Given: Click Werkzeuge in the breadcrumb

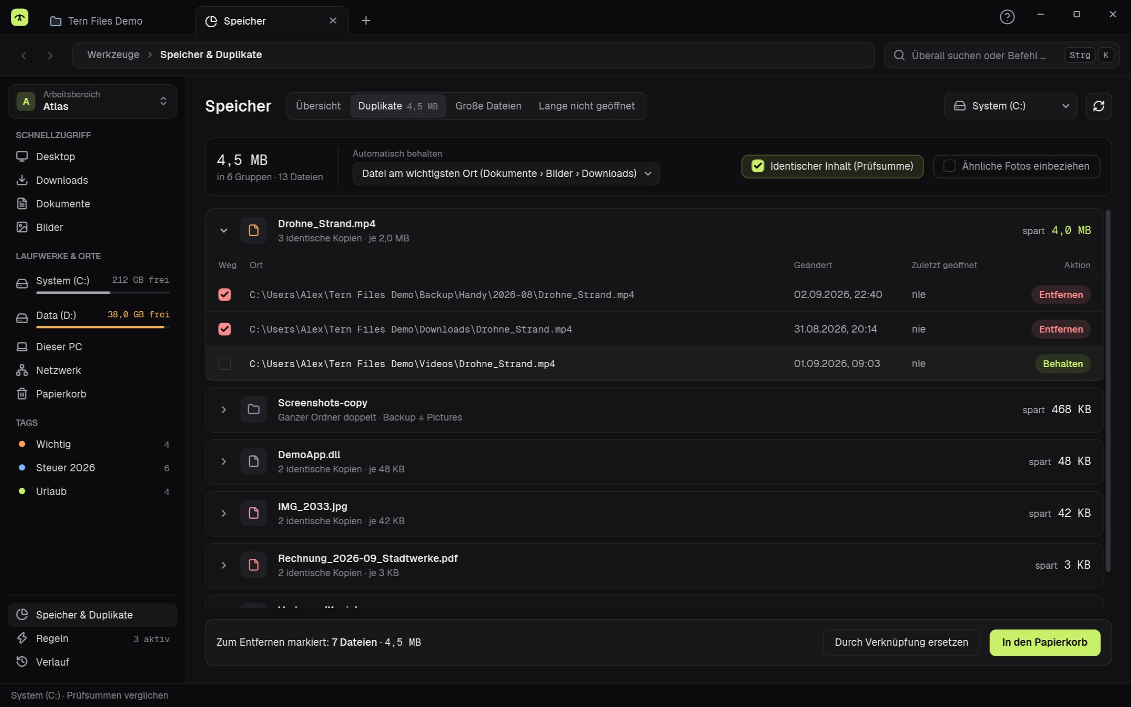Looking at the screenshot, I should point(113,55).
